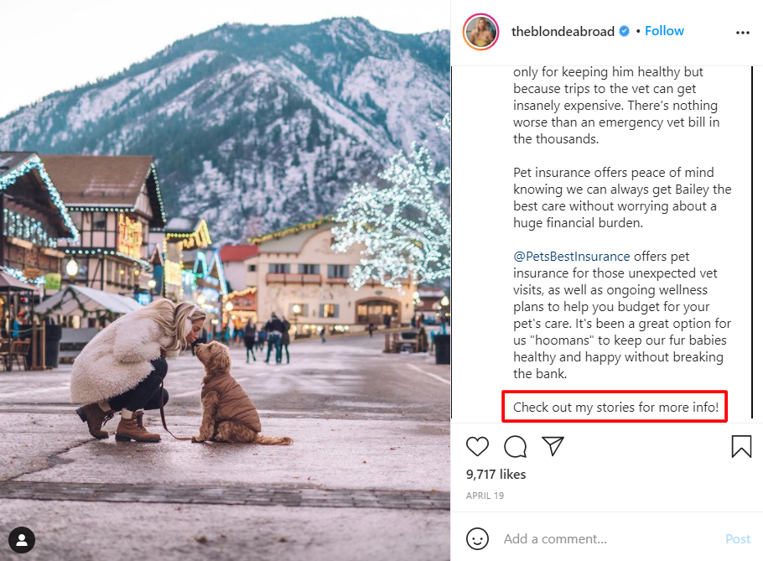Open the three-dots more options menu

tap(742, 33)
